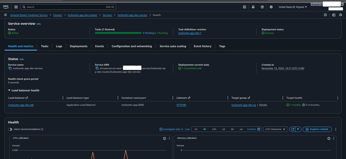
Task: Collapse the Load balancer health section
Action: (9, 90)
